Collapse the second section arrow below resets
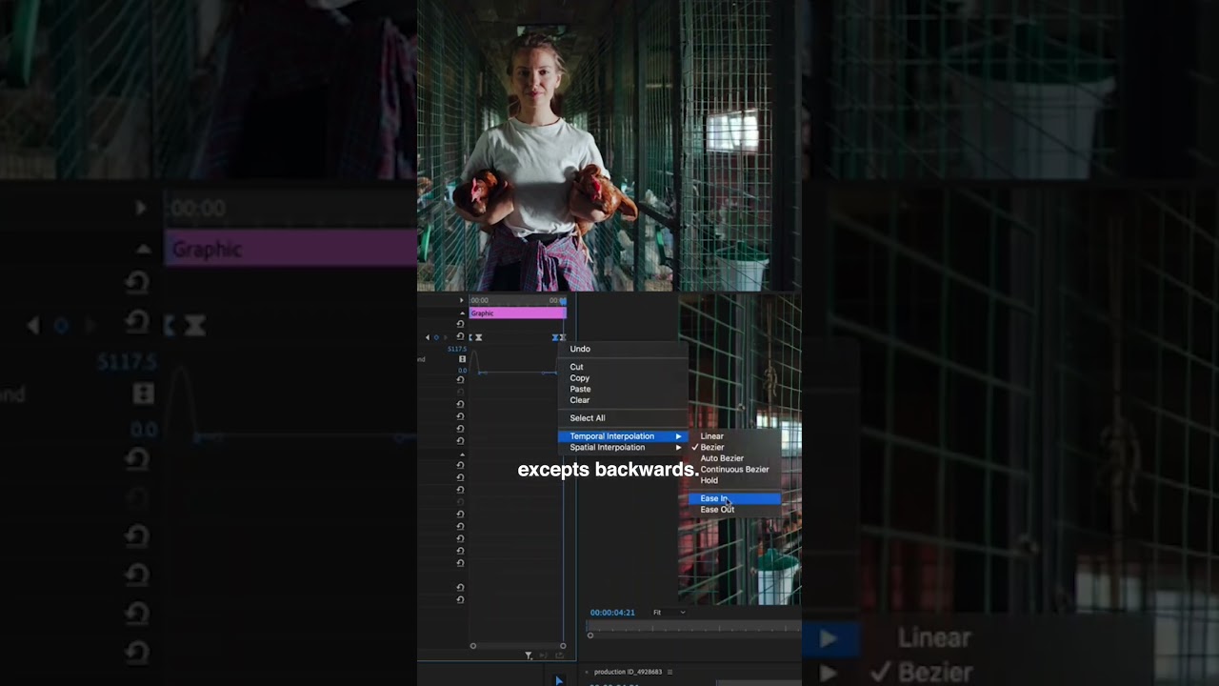 pos(461,454)
